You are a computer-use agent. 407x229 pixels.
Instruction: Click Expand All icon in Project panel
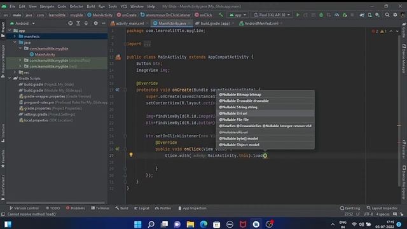78,24
